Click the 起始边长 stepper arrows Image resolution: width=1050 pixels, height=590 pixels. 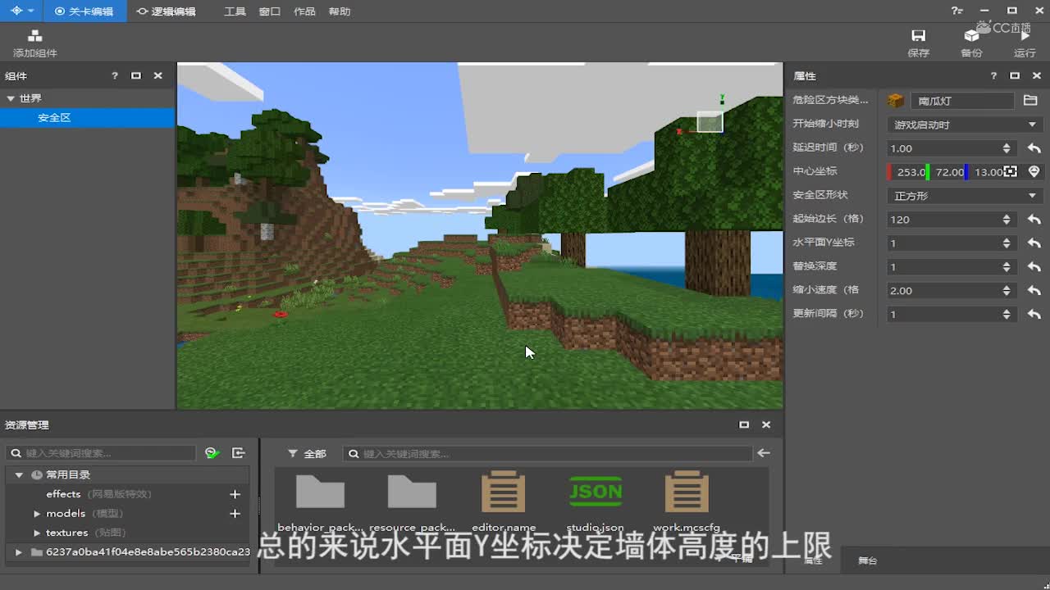(x=1007, y=220)
